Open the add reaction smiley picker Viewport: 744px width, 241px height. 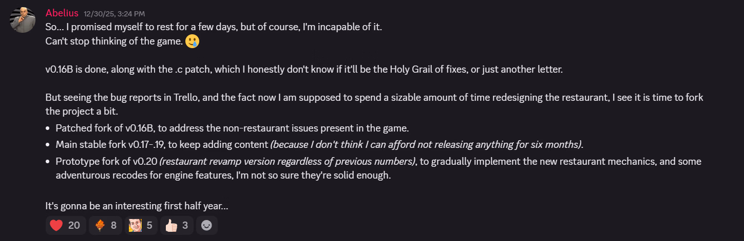point(206,225)
